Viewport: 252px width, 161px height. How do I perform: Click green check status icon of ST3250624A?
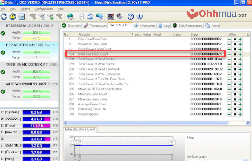tap(3, 33)
